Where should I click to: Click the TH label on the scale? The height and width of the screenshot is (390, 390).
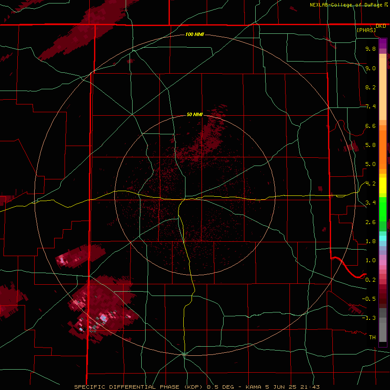tap(372, 338)
